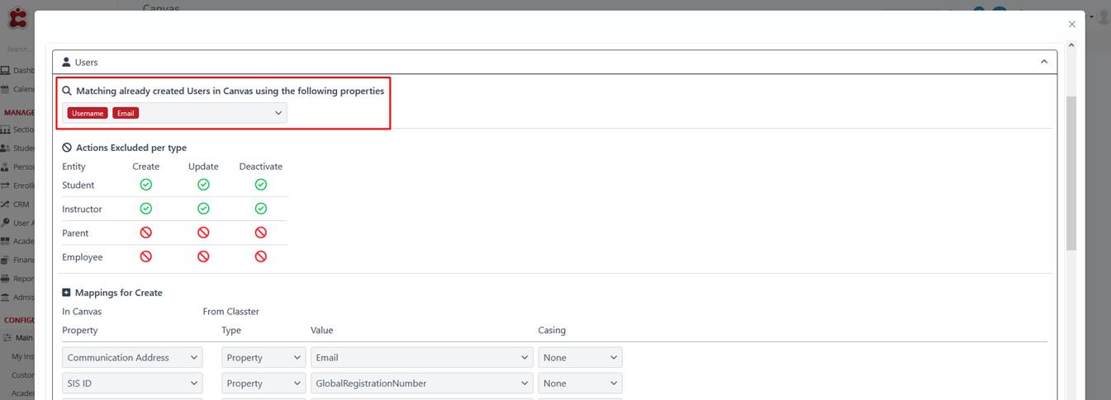Click the sidebar search field
Screen dimensions: 1111x400
[17, 49]
